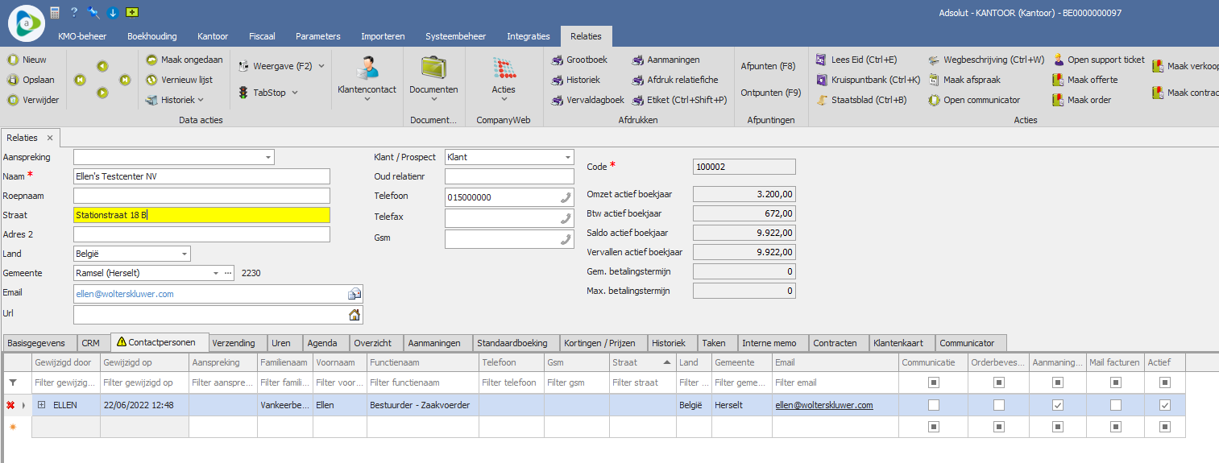Switch to the Boekhouding ribbon tab
The height and width of the screenshot is (463, 1219).
[152, 36]
